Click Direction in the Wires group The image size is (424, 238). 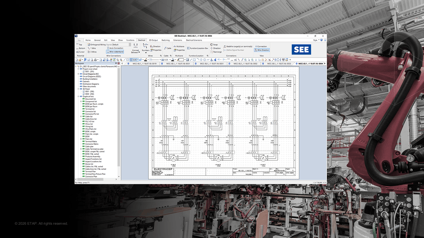pyautogui.click(x=155, y=47)
